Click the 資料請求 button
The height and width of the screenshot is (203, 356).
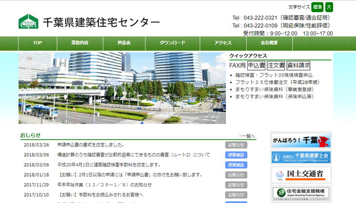point(298,65)
